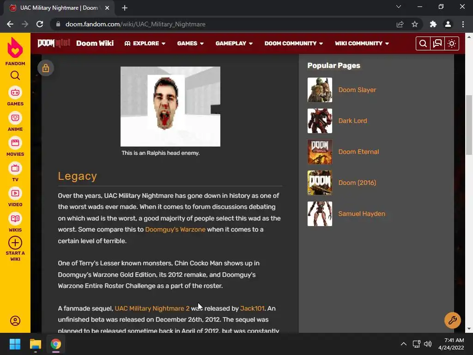Screen dimensions: 473x355
Task: Click the Doom Eternal cover thumbnail
Action: [320, 152]
